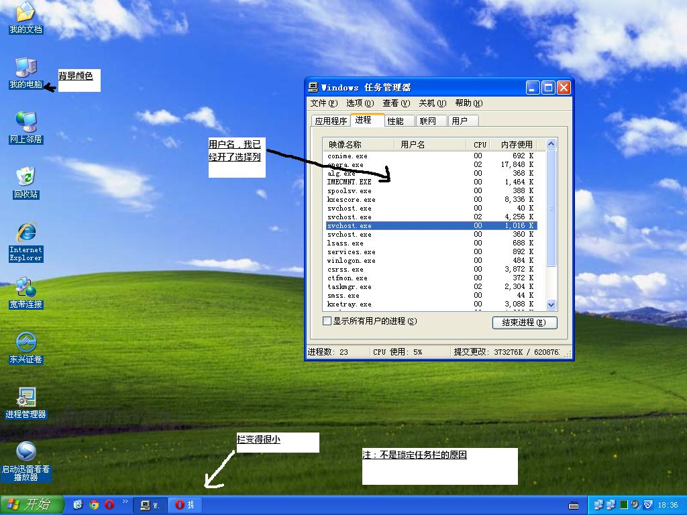Select the smss.exe process row

tap(431, 296)
